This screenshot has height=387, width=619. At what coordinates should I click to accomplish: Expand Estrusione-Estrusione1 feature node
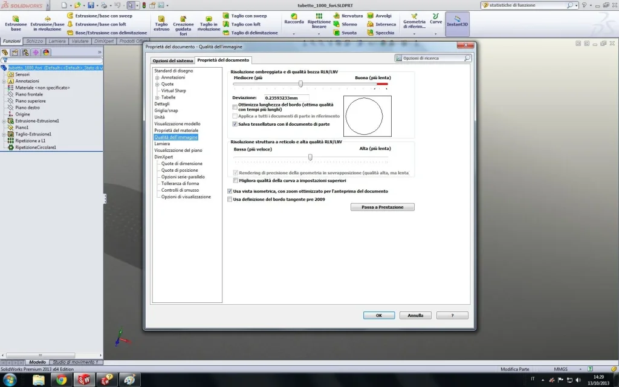pos(4,121)
